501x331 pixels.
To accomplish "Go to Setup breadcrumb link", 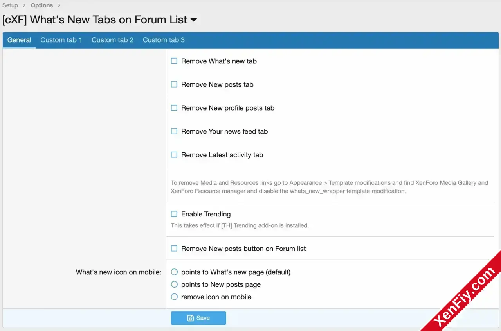I will tap(10, 5).
